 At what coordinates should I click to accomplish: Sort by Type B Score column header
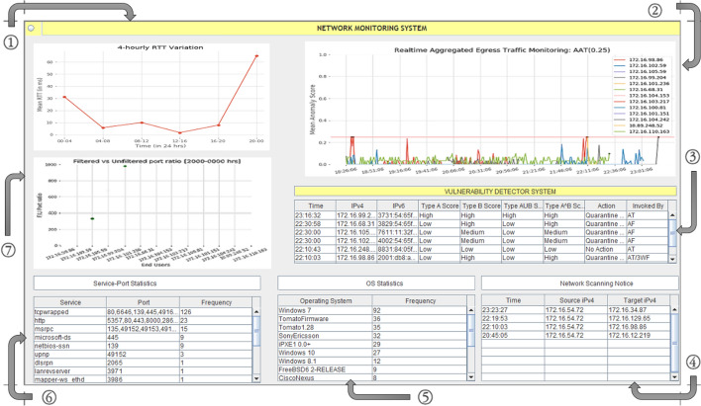coord(480,205)
